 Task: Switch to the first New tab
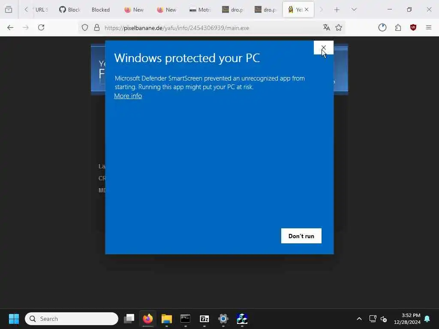pos(134,9)
